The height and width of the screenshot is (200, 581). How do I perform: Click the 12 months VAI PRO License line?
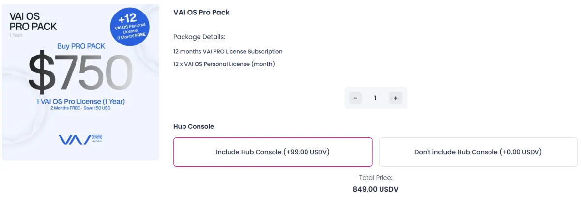(228, 51)
